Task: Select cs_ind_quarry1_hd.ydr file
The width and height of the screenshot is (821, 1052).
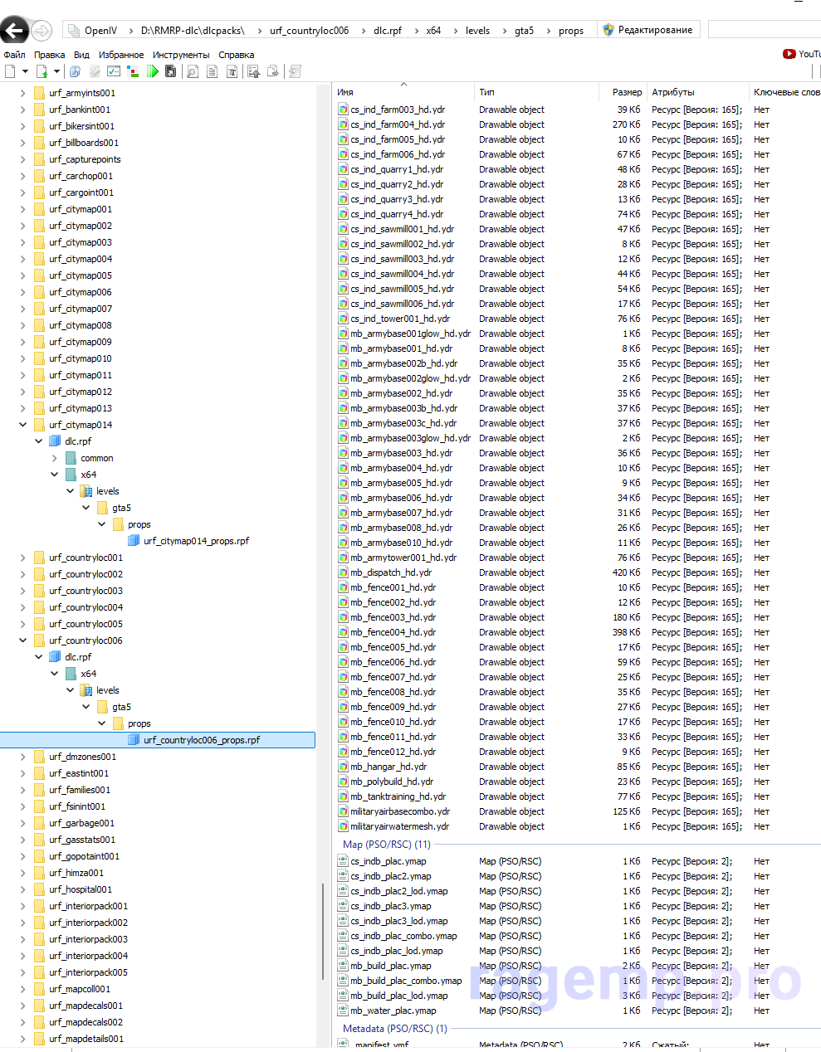Action: tap(397, 169)
